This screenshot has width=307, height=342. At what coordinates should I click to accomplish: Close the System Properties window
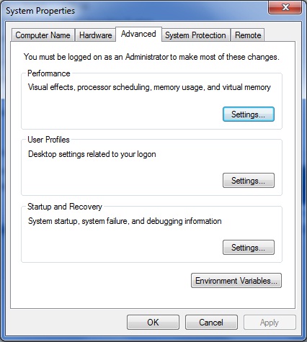[285, 8]
